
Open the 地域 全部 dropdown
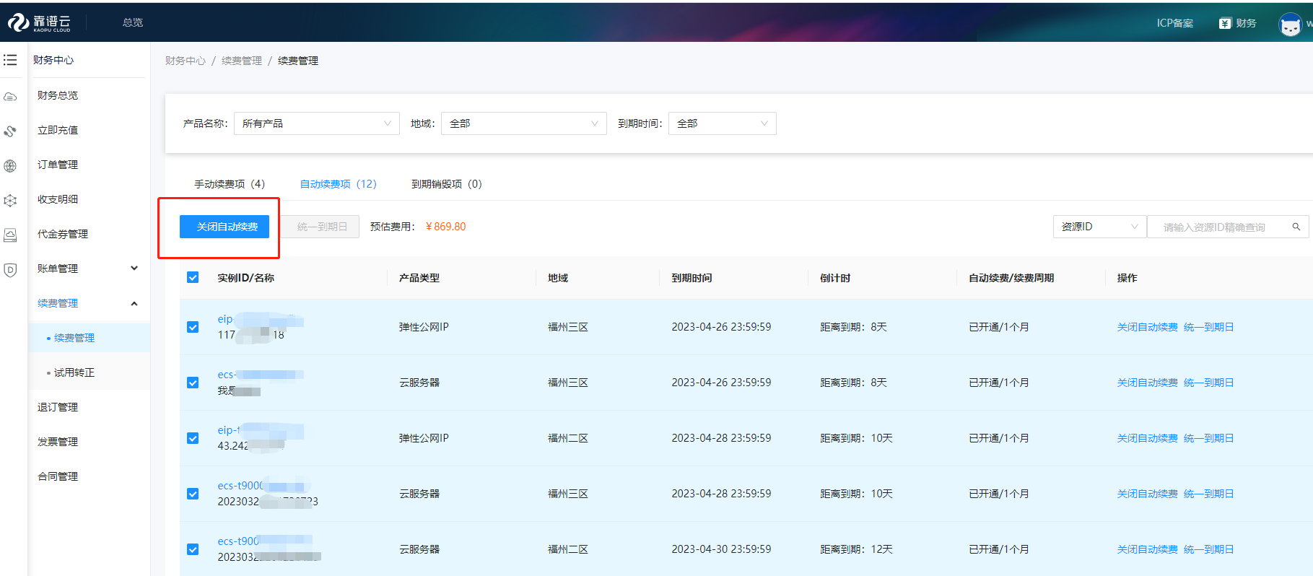(524, 123)
